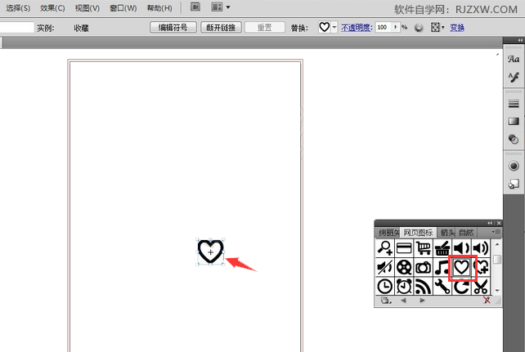Select the clock symbol
This screenshot has width=525, height=352.
[x=385, y=286]
